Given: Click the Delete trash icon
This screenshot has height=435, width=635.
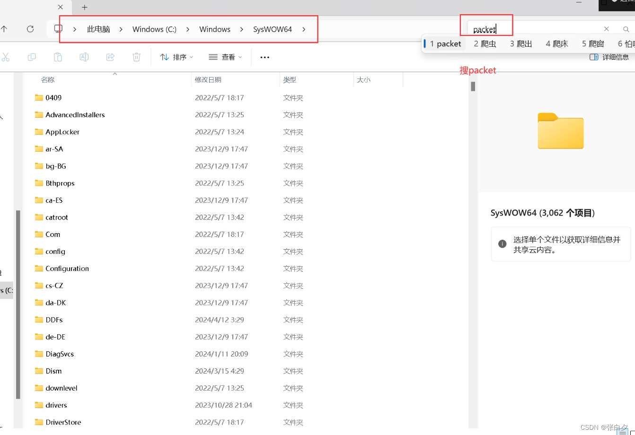Looking at the screenshot, I should [x=136, y=57].
